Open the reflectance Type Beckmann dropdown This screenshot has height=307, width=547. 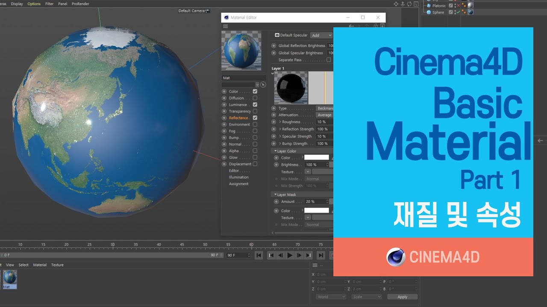[x=324, y=108]
